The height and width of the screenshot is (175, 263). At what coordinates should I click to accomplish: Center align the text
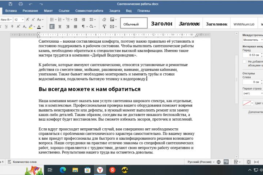click(x=60, y=27)
